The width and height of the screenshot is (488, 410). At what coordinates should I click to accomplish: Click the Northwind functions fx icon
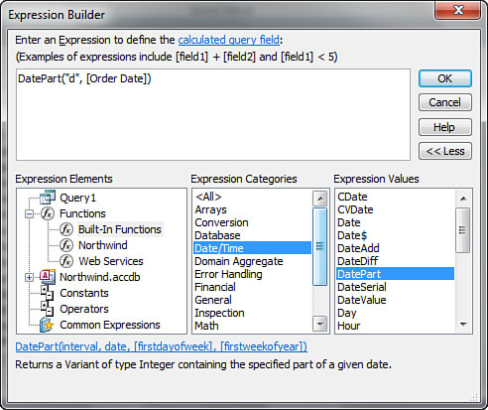pyautogui.click(x=66, y=245)
